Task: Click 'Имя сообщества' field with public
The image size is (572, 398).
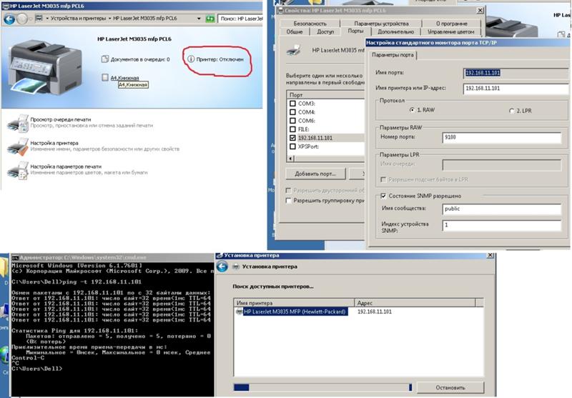Action: pos(502,209)
